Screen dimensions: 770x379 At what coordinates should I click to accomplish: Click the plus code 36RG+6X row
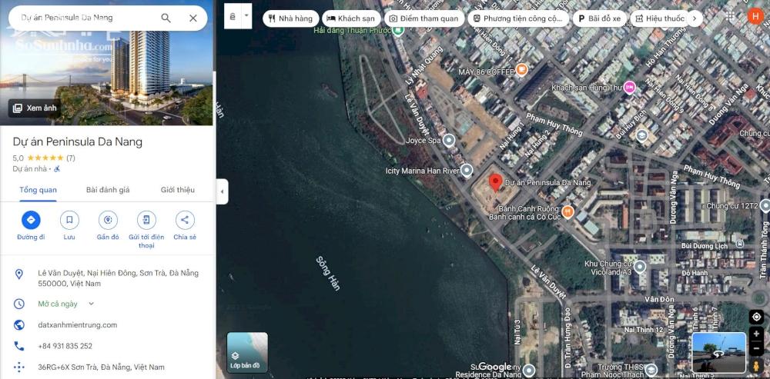107,367
